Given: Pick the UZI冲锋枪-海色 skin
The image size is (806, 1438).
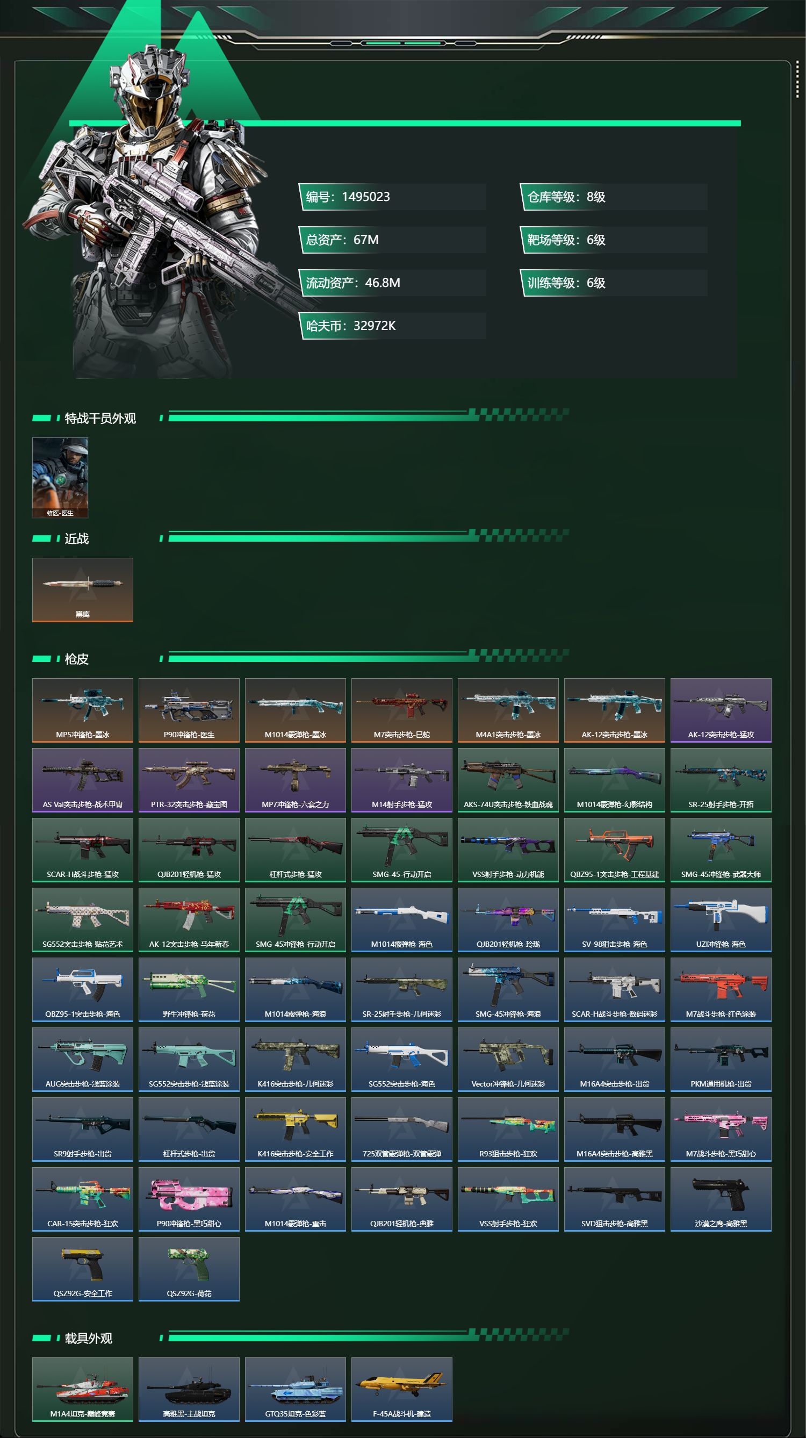Looking at the screenshot, I should coord(721,919).
